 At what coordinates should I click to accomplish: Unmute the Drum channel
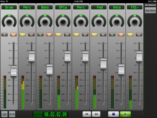[x=13, y=35]
